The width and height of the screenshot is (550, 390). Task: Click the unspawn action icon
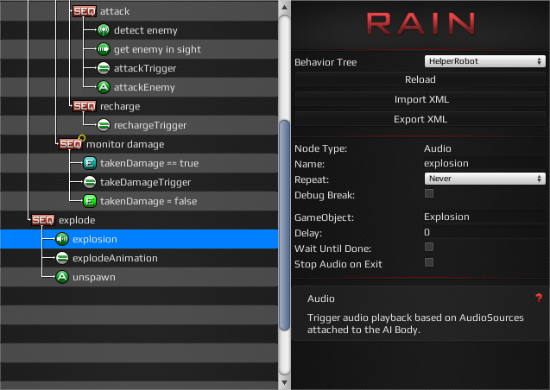click(x=62, y=277)
